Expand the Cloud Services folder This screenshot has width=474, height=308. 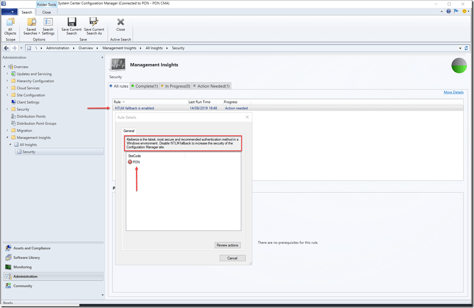coord(7,88)
